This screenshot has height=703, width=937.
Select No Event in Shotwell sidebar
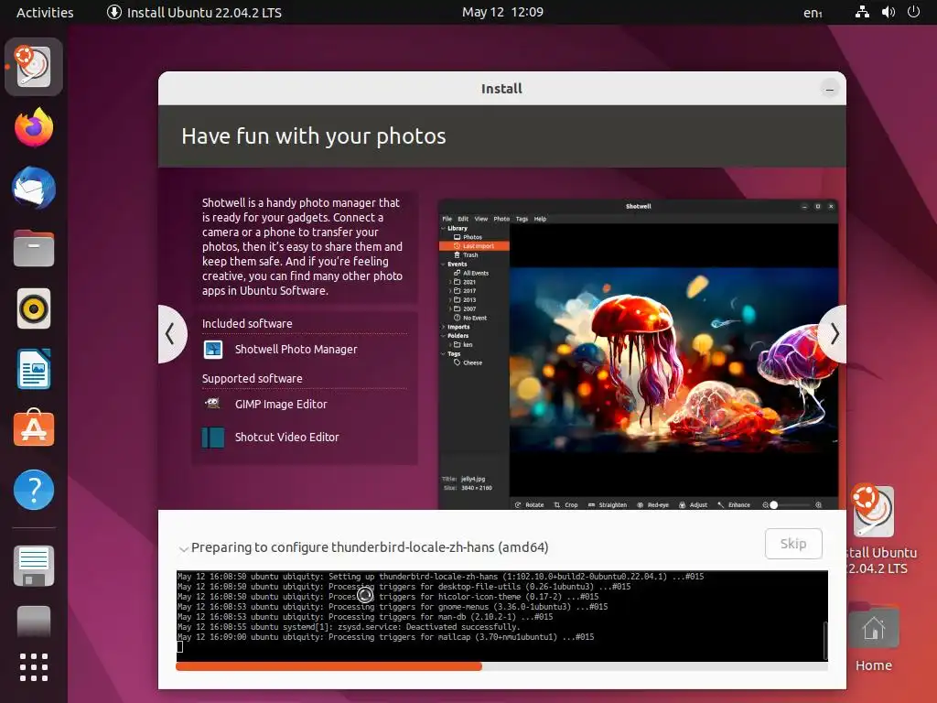(470, 318)
